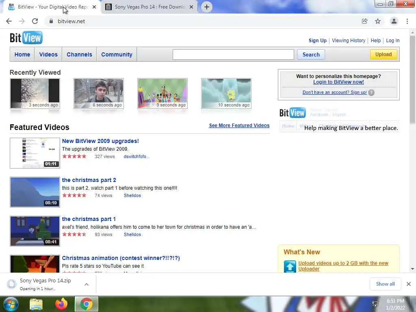Viewport: 416px width, 312px height.
Task: Launch Firefox from the taskbar
Action: tap(61, 304)
